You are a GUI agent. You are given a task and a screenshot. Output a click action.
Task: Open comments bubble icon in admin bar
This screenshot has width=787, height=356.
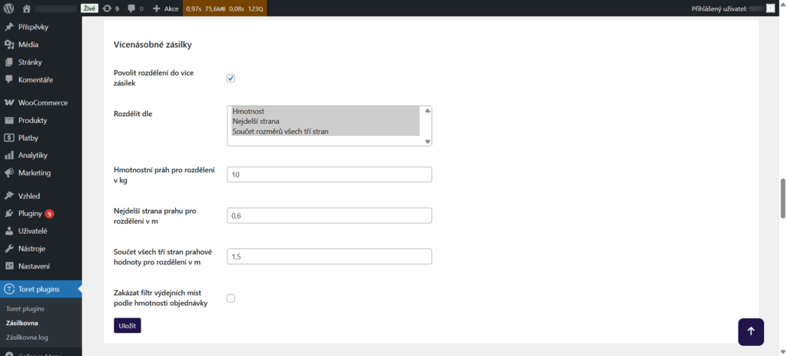tap(131, 8)
